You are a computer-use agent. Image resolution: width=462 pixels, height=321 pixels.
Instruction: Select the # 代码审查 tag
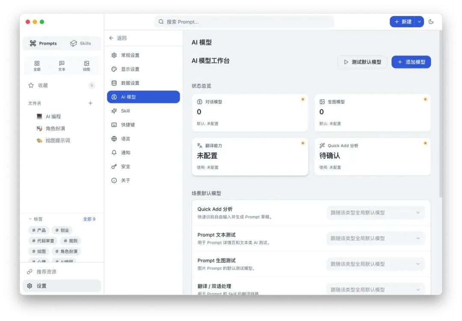coord(43,241)
